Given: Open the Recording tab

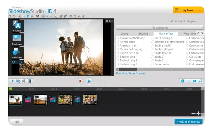Looking at the screenshot, I should tap(189, 33).
